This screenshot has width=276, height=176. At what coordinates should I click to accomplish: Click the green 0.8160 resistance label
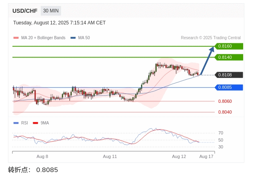click(229, 46)
